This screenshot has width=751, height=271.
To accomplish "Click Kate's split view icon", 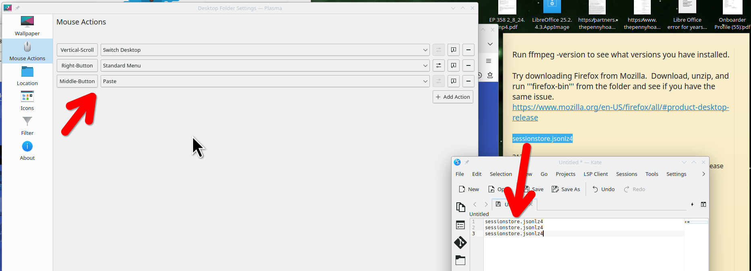I will 704,204.
